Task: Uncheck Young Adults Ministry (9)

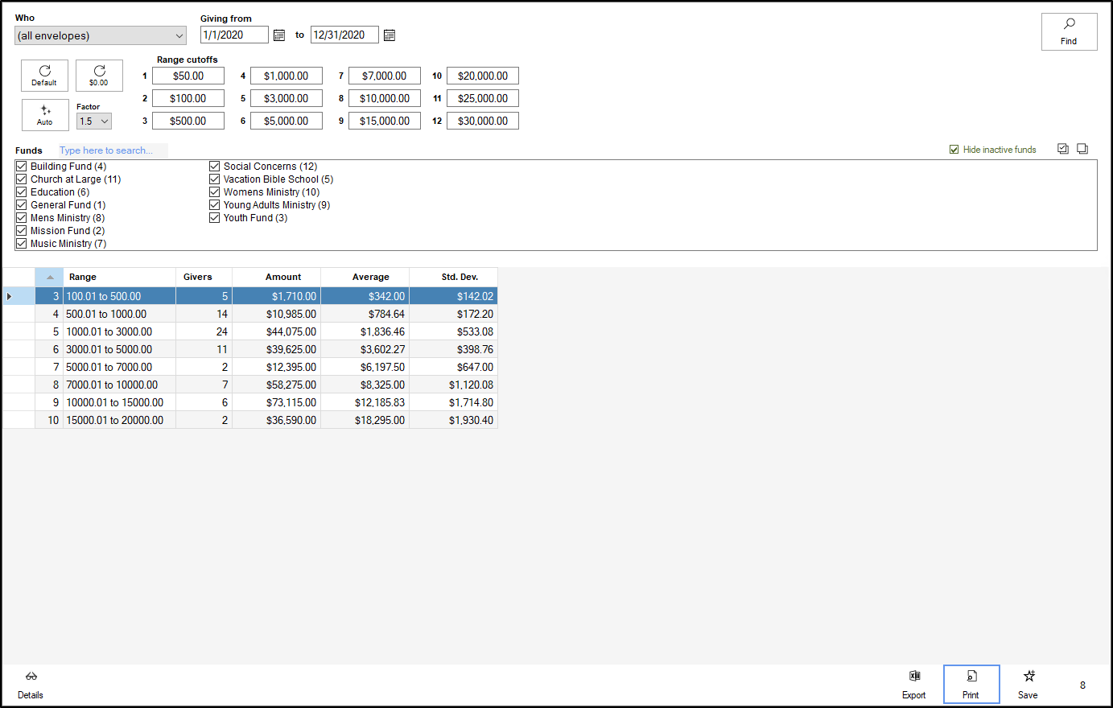Action: (x=215, y=205)
